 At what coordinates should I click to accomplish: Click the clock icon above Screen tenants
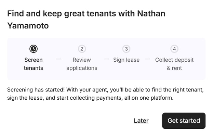(x=34, y=49)
